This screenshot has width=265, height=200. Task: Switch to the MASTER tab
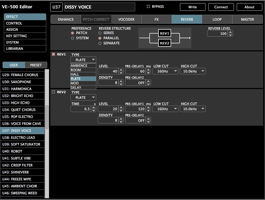(247, 19)
